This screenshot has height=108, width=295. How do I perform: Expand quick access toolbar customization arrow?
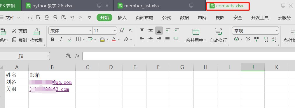tap(90, 18)
